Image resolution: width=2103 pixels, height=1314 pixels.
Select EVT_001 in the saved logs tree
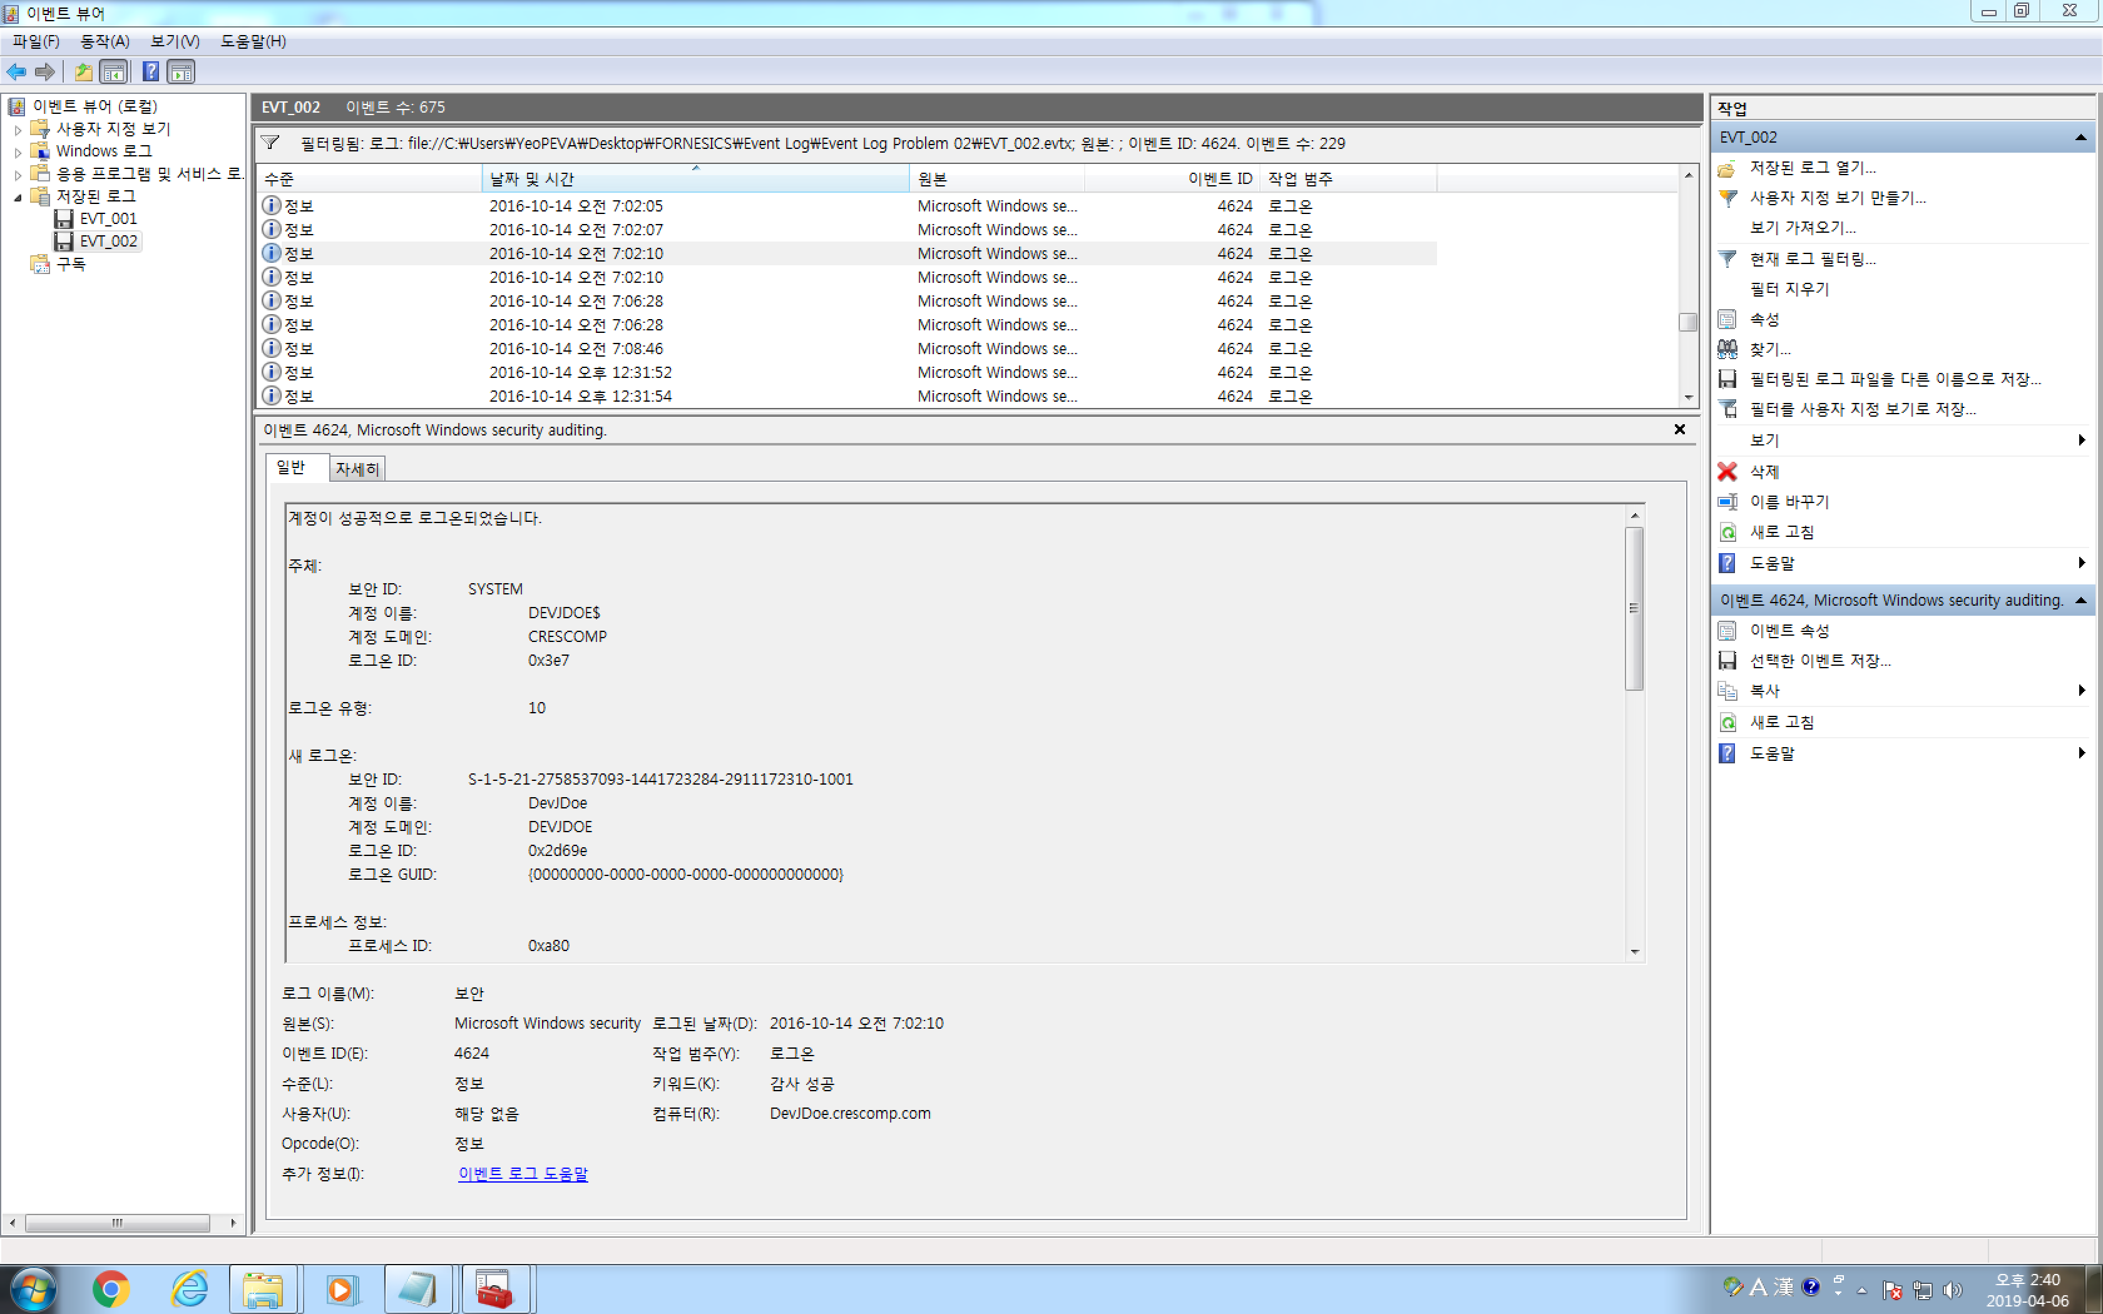pos(108,219)
